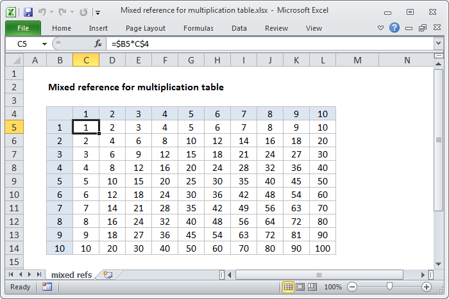Click the Select All corner triangle
Image resolution: width=449 pixels, height=299 pixels.
pyautogui.click(x=14, y=60)
